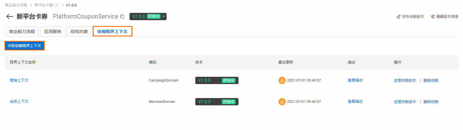Image resolution: width=463 pixels, height=130 pixels.
Task: Click user avatar in 会员上下文 row
Action: 282,102
